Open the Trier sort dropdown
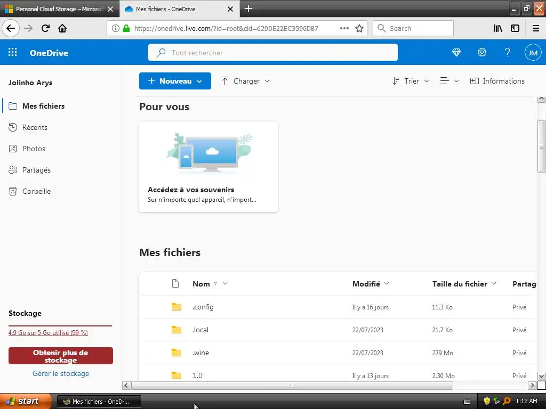The width and height of the screenshot is (546, 409). coord(411,81)
